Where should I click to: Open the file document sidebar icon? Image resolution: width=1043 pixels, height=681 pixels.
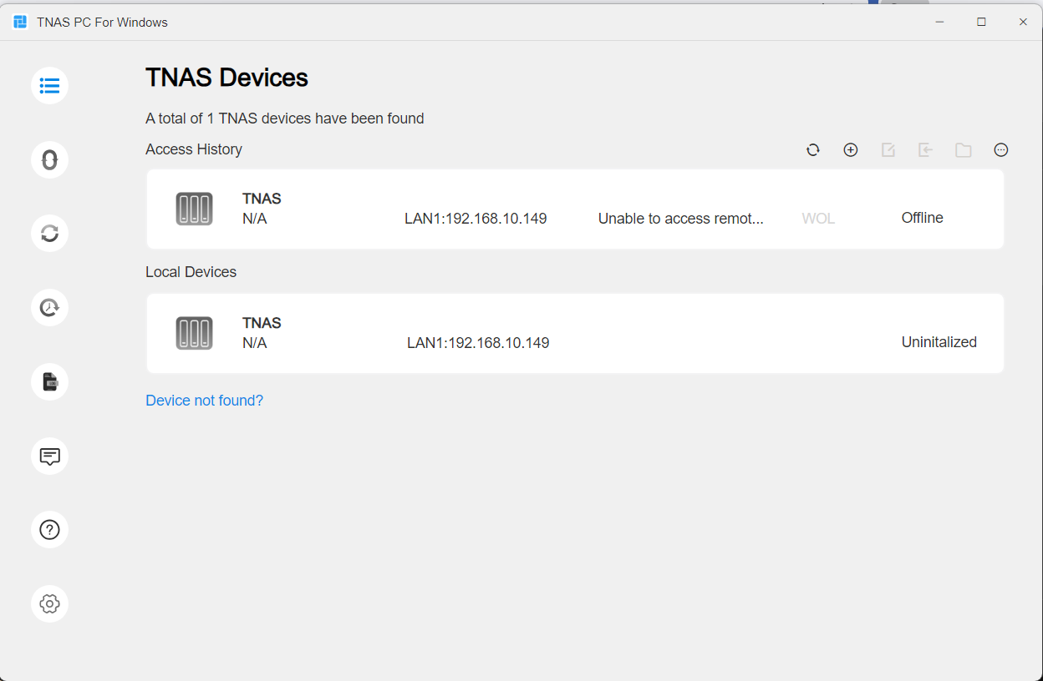point(49,382)
